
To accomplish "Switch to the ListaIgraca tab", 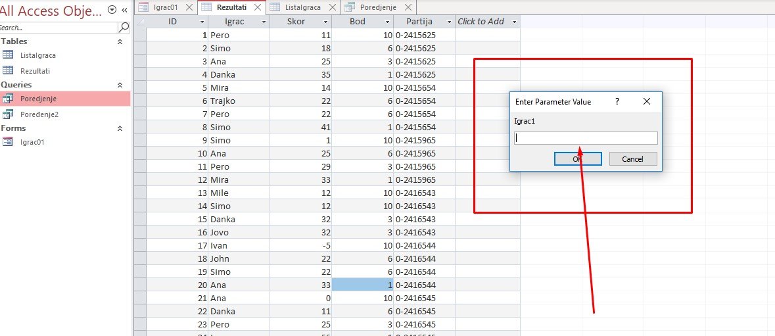I will [x=302, y=7].
